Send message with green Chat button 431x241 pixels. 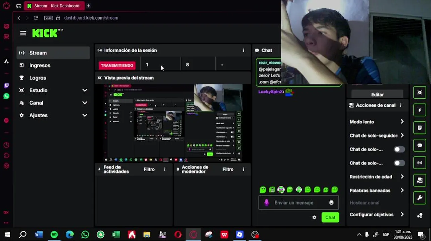[330, 217]
